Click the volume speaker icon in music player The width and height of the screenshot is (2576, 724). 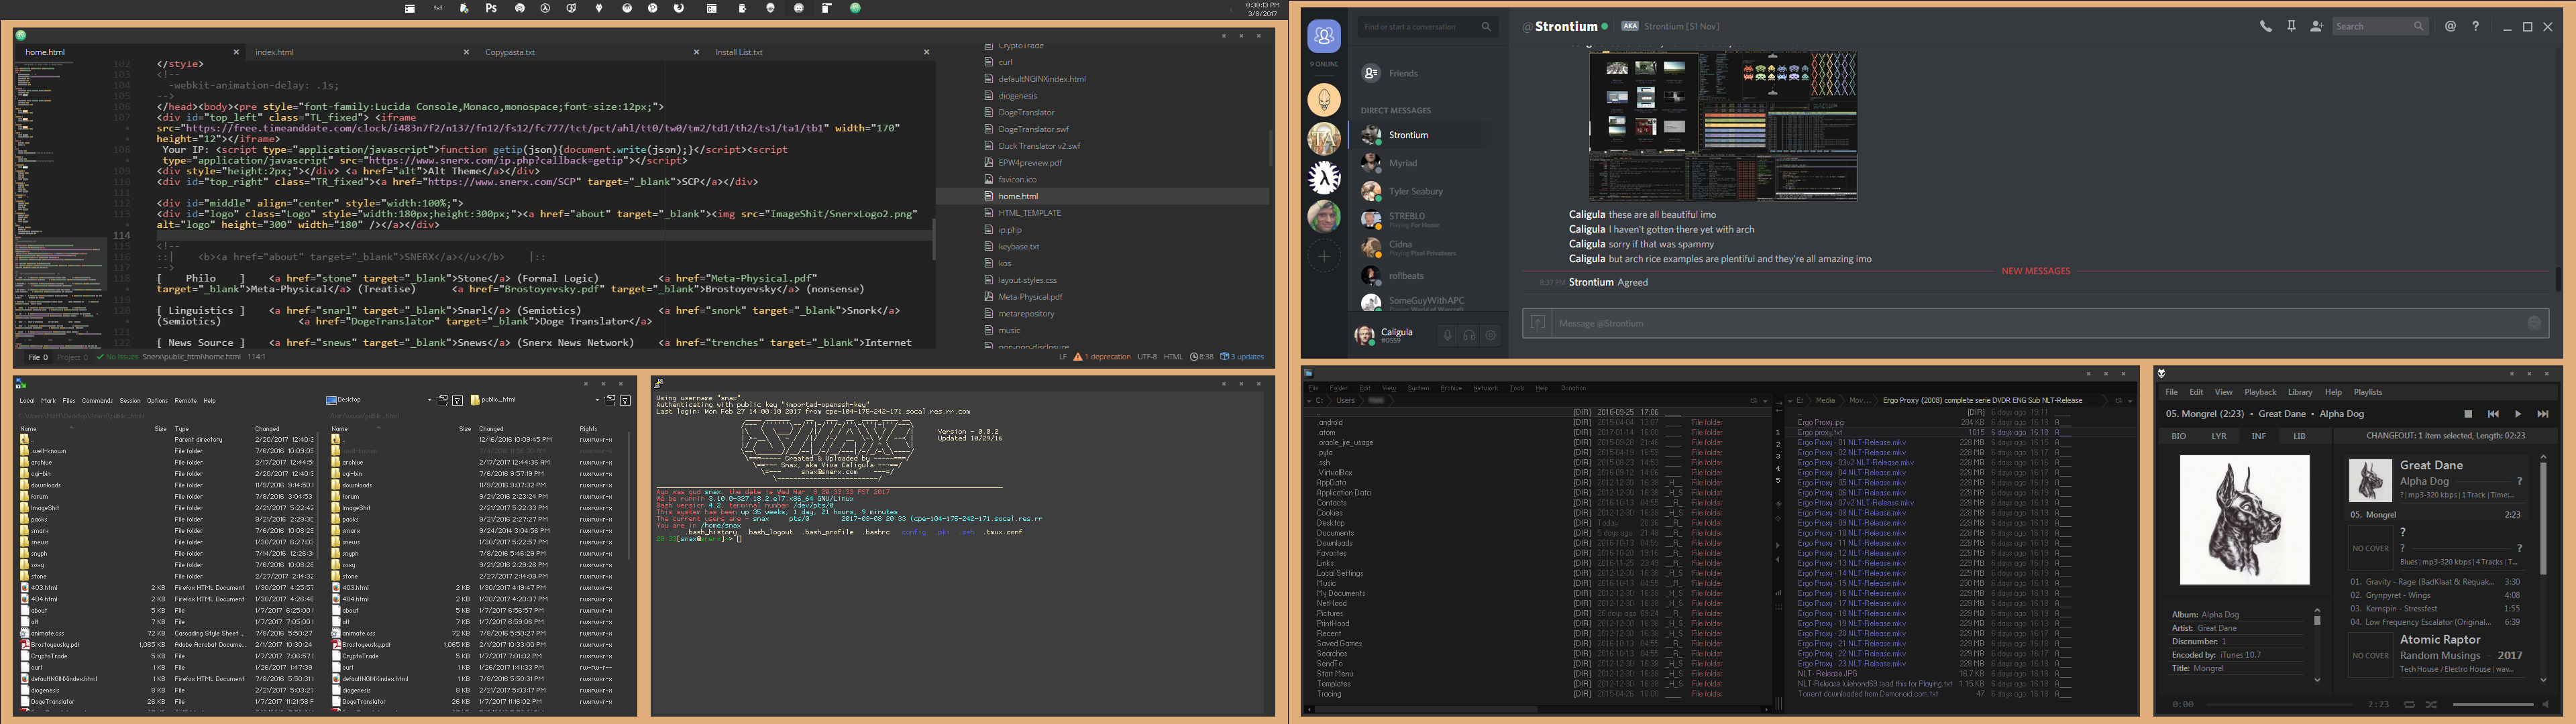[2545, 705]
